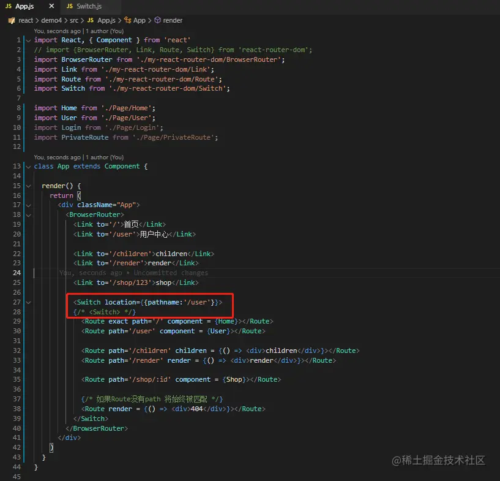Click './Page/Home' import path
This screenshot has height=481, width=500.
(126, 108)
